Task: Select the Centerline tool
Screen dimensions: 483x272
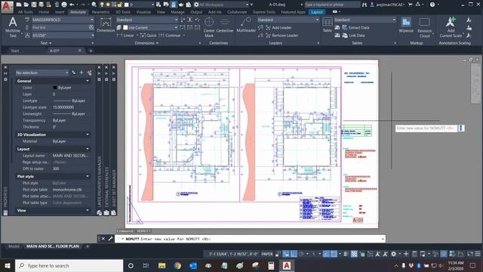Action: coord(225,25)
